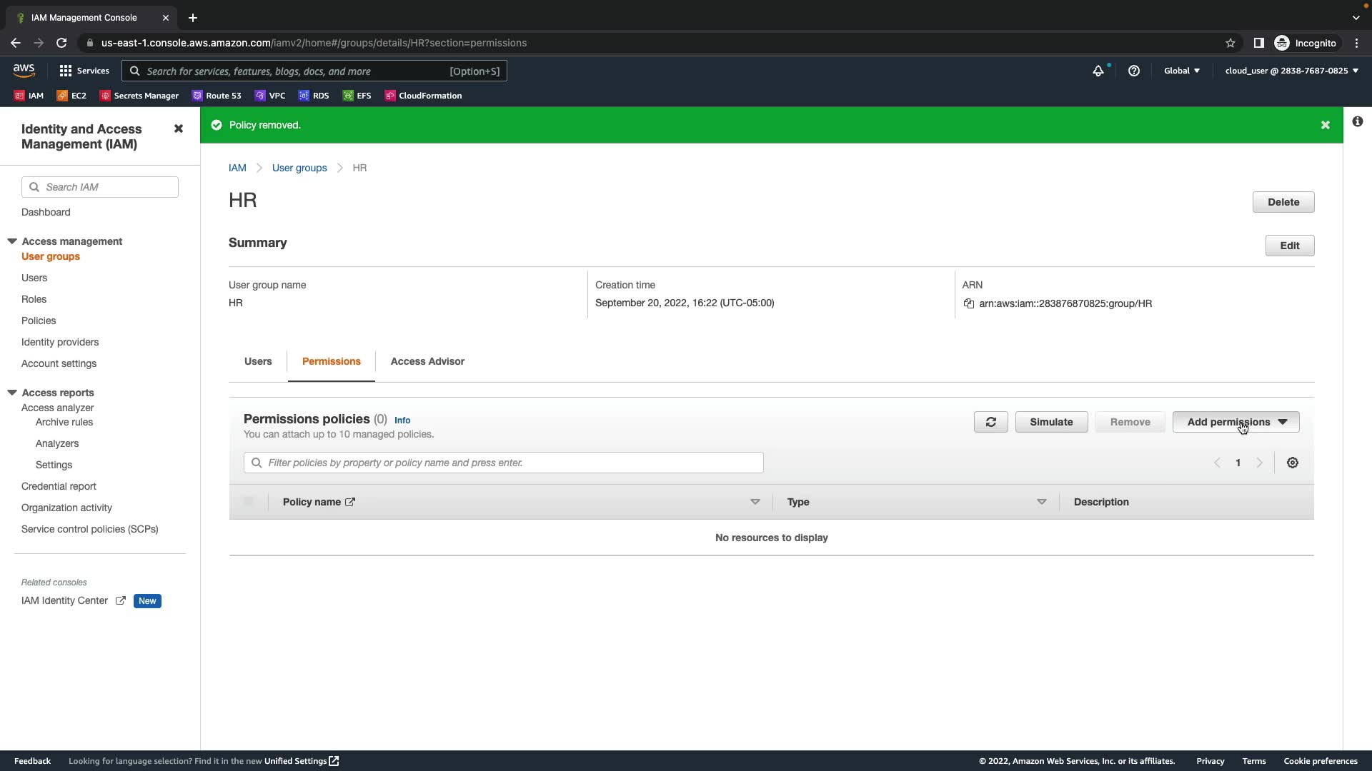Open User groups breadcrumb link
The image size is (1372, 771).
pos(299,168)
